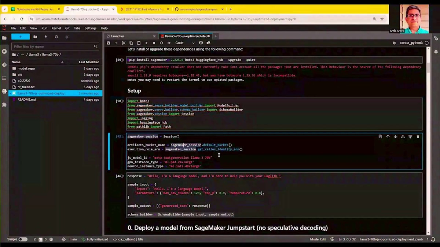Open the Run menu

(44, 28)
